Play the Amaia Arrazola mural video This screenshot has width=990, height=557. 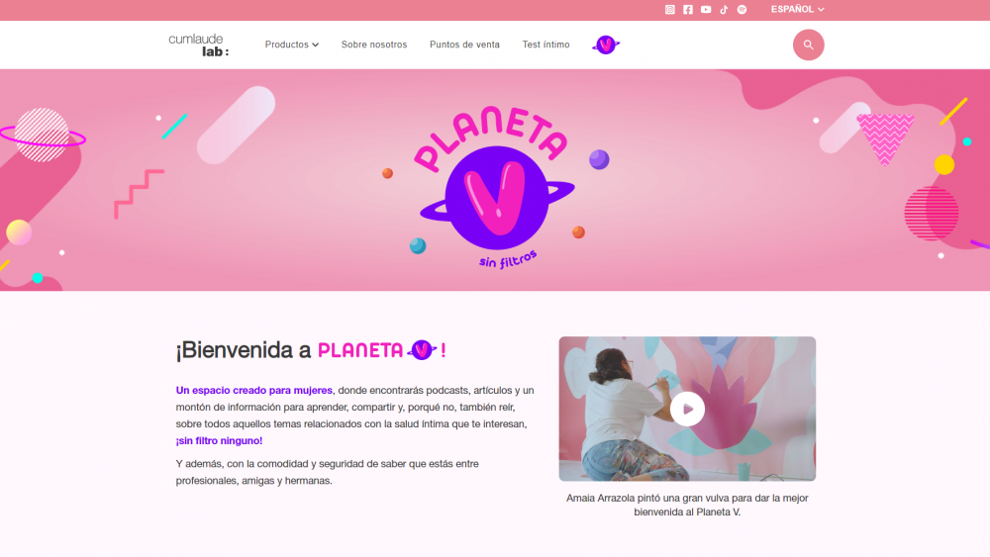pyautogui.click(x=688, y=409)
